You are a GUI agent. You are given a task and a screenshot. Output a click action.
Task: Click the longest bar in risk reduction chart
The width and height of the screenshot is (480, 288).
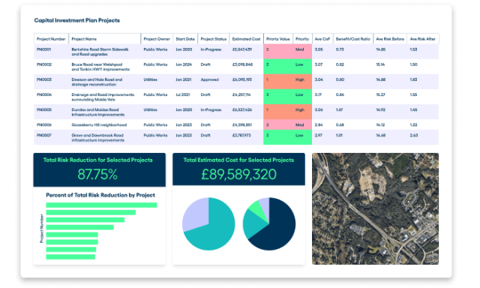tap(101, 205)
